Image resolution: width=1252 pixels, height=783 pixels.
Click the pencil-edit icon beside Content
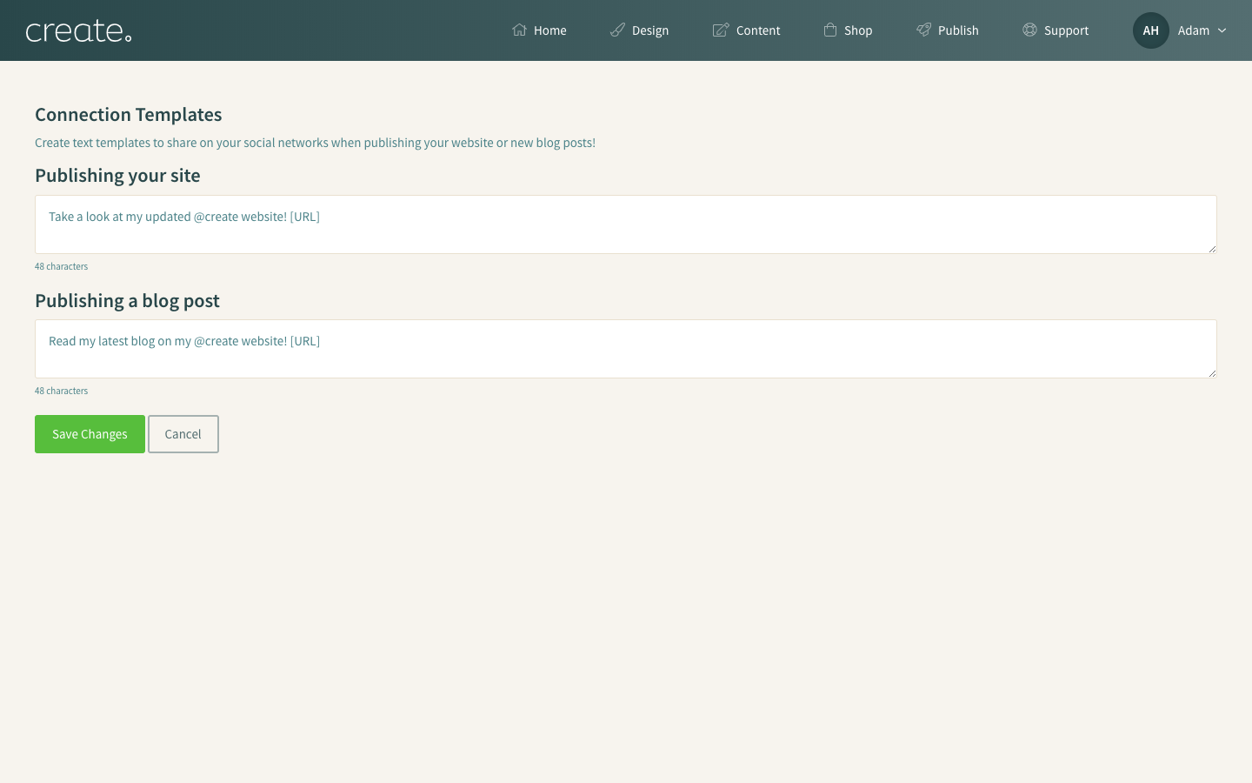(721, 30)
